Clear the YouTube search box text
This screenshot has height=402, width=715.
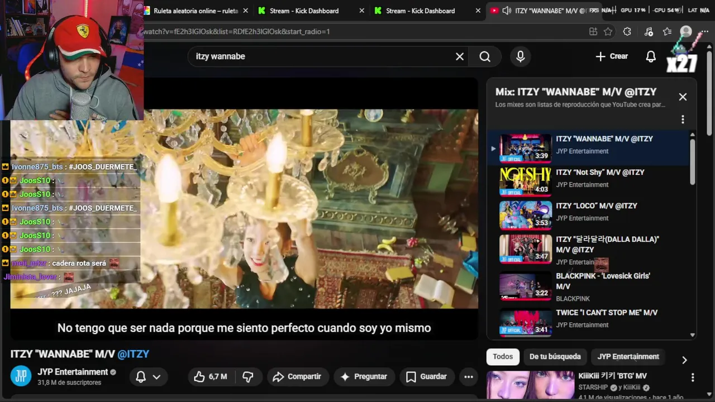click(x=460, y=56)
